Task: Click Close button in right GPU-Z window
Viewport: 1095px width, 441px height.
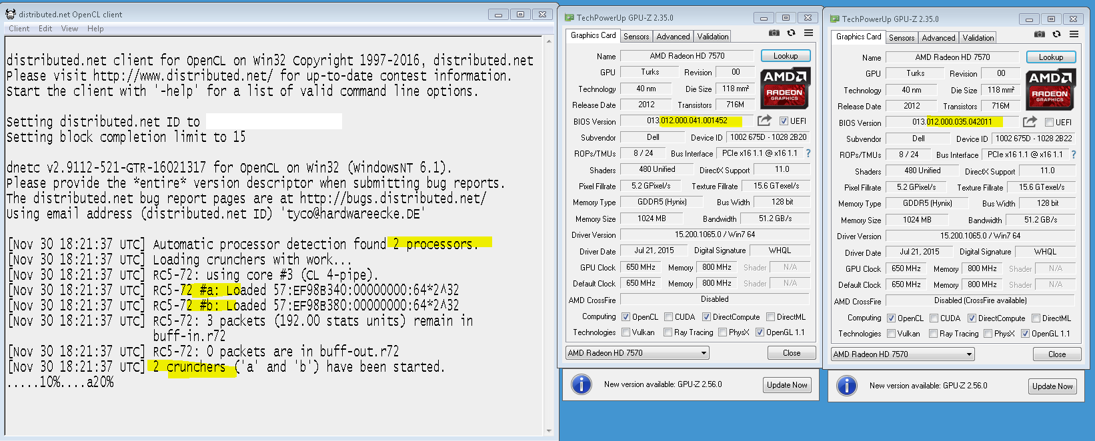Action: click(x=1057, y=354)
